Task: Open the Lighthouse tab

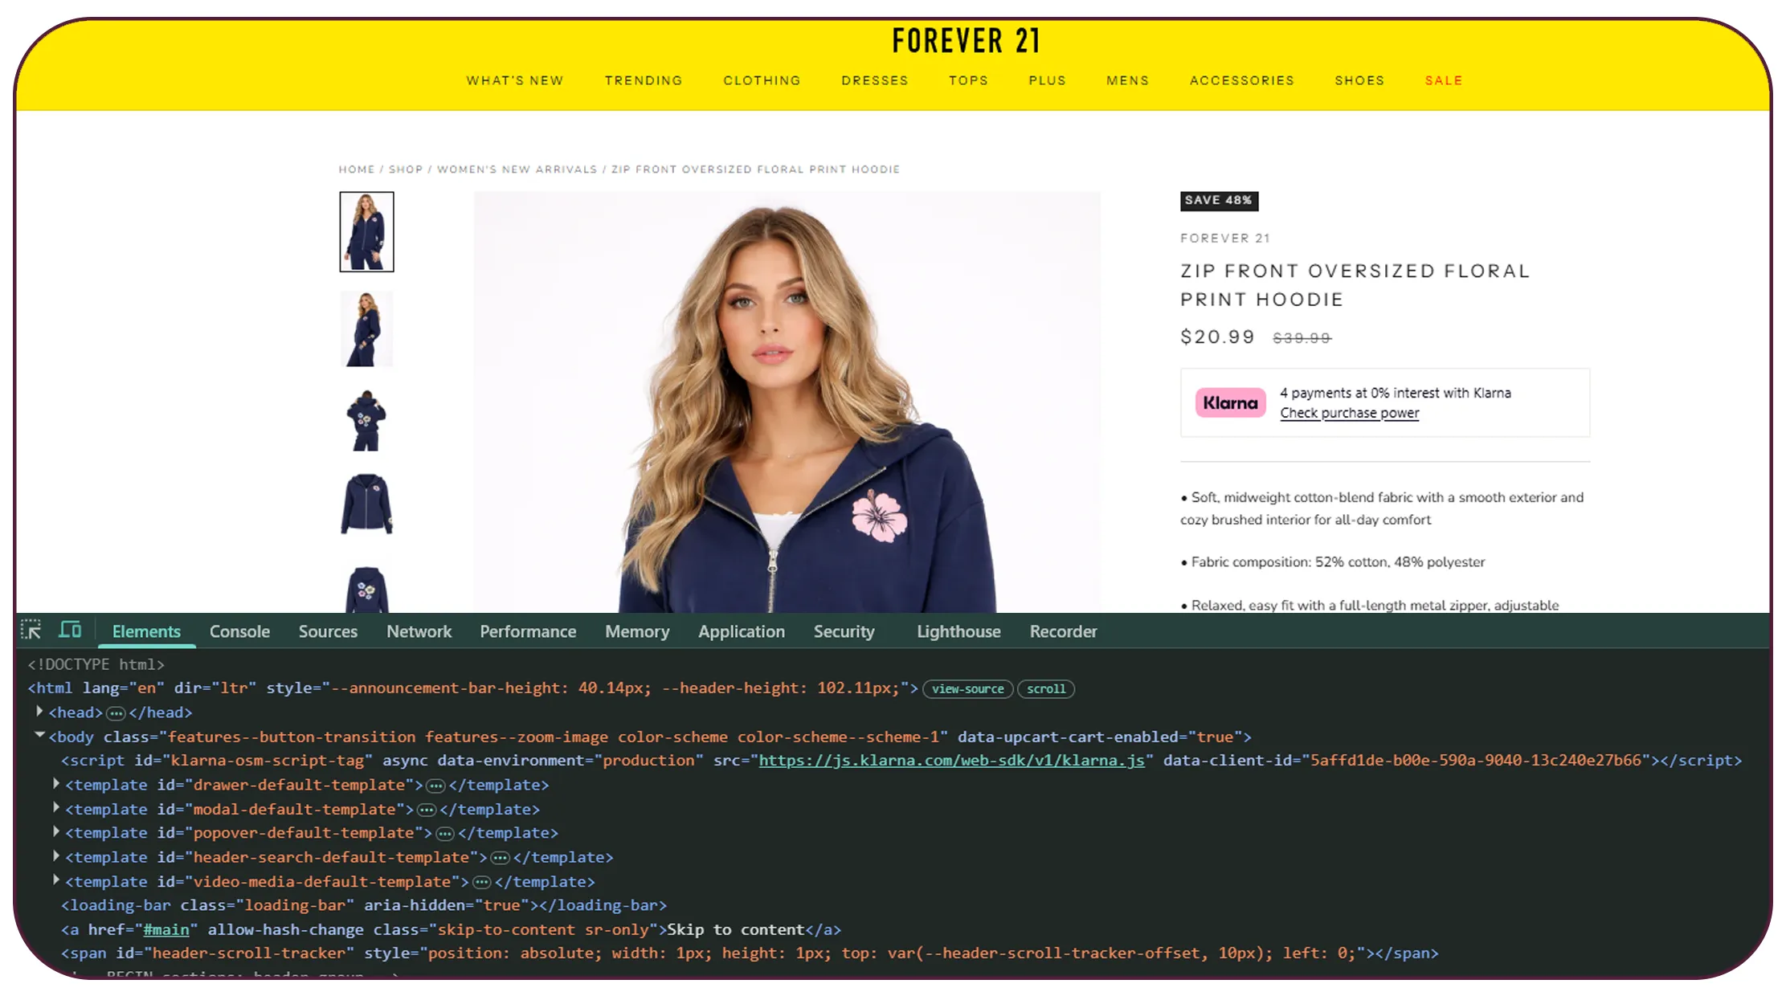Action: 958,631
